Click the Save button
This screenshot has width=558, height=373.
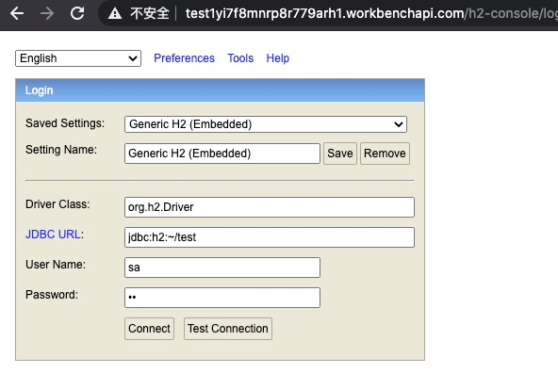340,154
